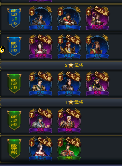Choose the 凌统 two-star general
Screen dimensions: 122x166
click(x=69, y=84)
